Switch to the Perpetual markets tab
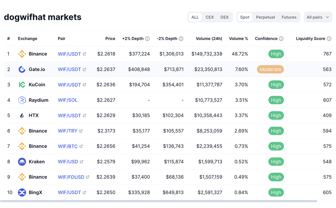The height and width of the screenshot is (208, 336). pyautogui.click(x=265, y=17)
